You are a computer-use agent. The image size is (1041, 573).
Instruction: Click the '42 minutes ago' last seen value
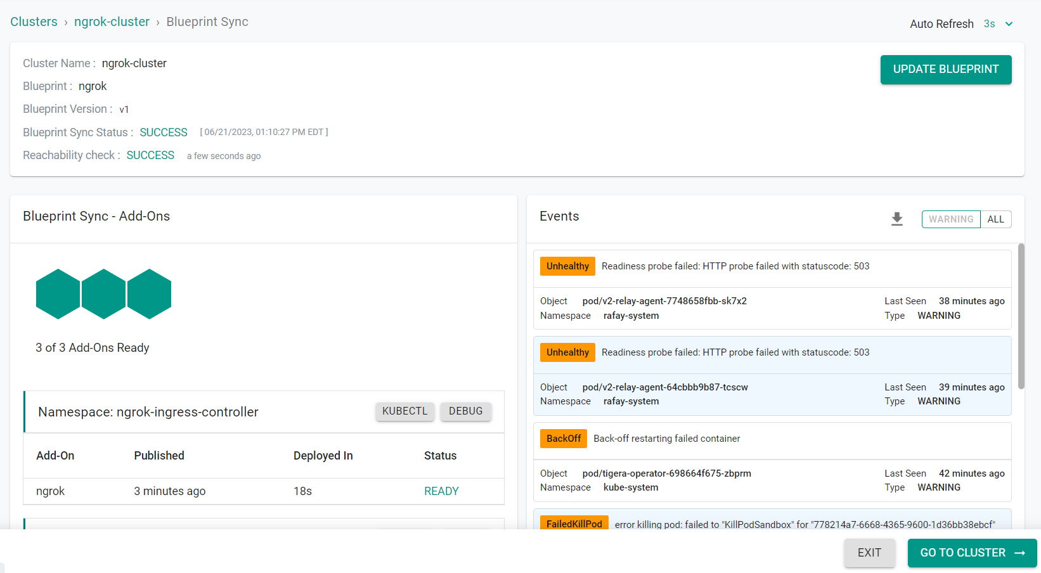(x=972, y=473)
